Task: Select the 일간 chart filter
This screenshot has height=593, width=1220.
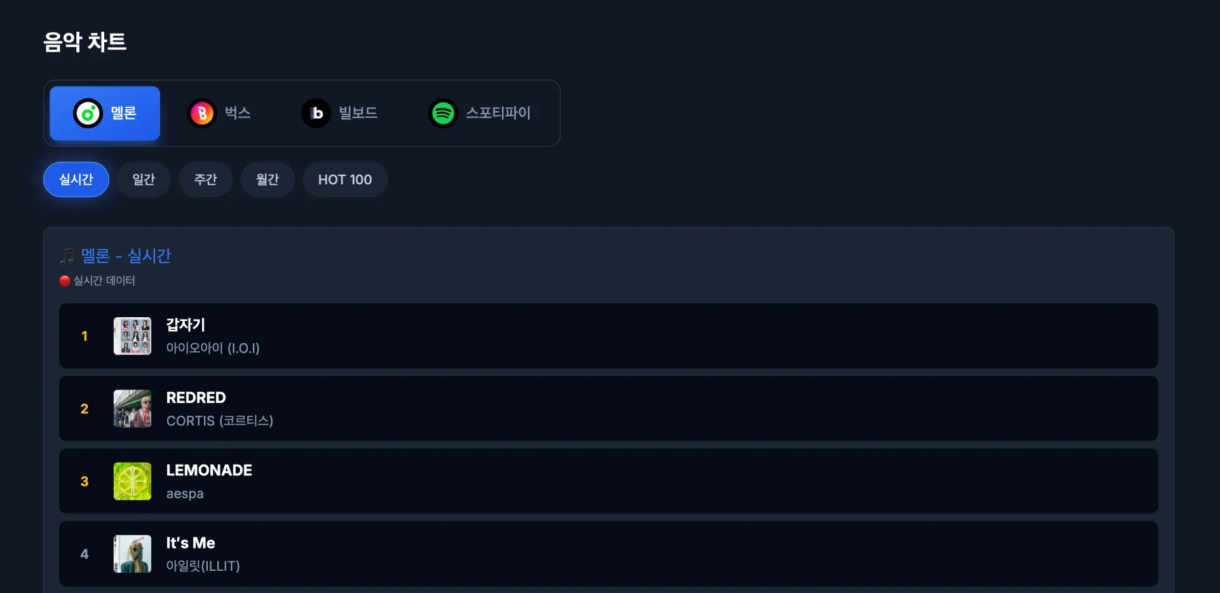Action: 144,180
